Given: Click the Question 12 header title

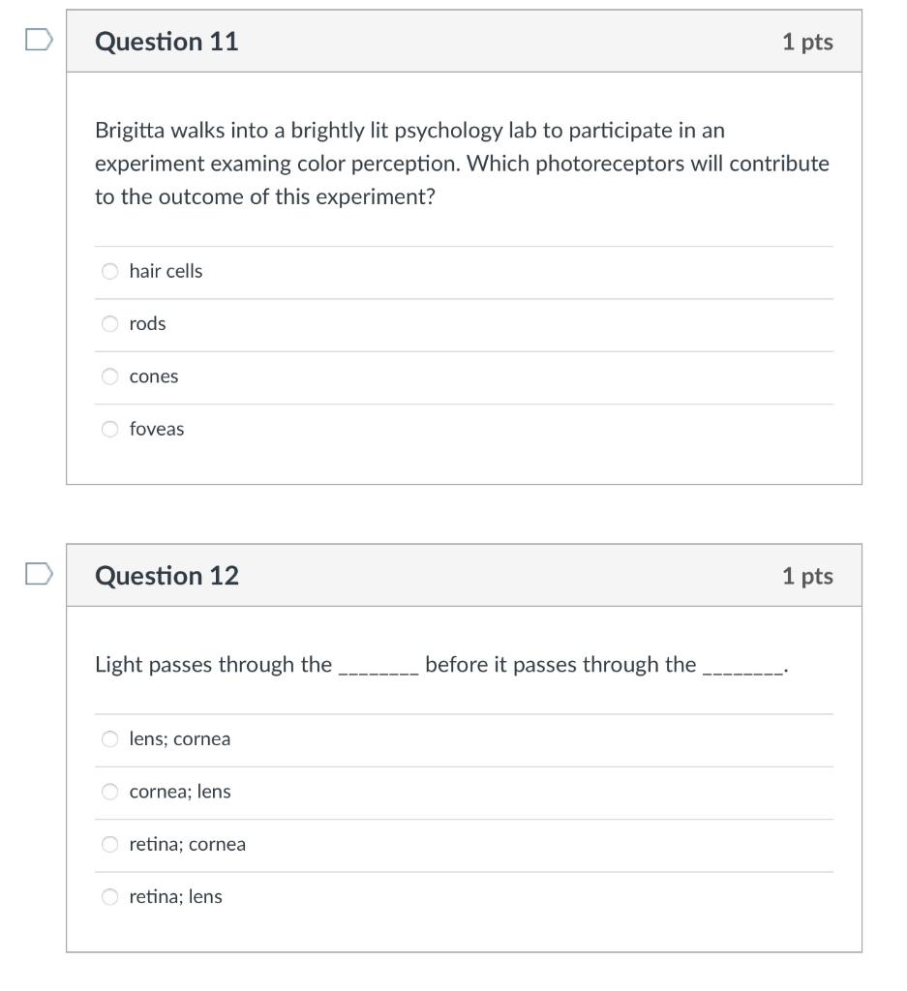Looking at the screenshot, I should click(x=166, y=576).
